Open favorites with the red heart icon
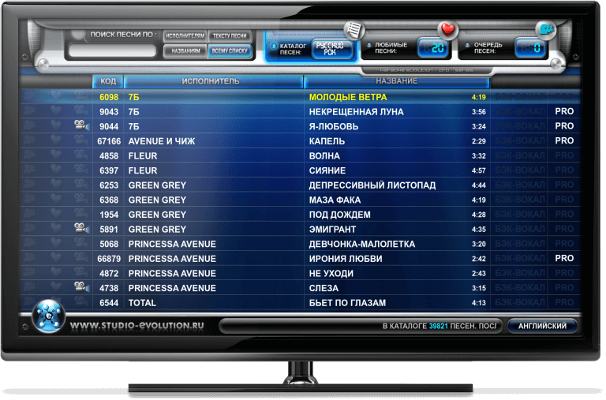The height and width of the screenshot is (400, 606). pyautogui.click(x=448, y=29)
